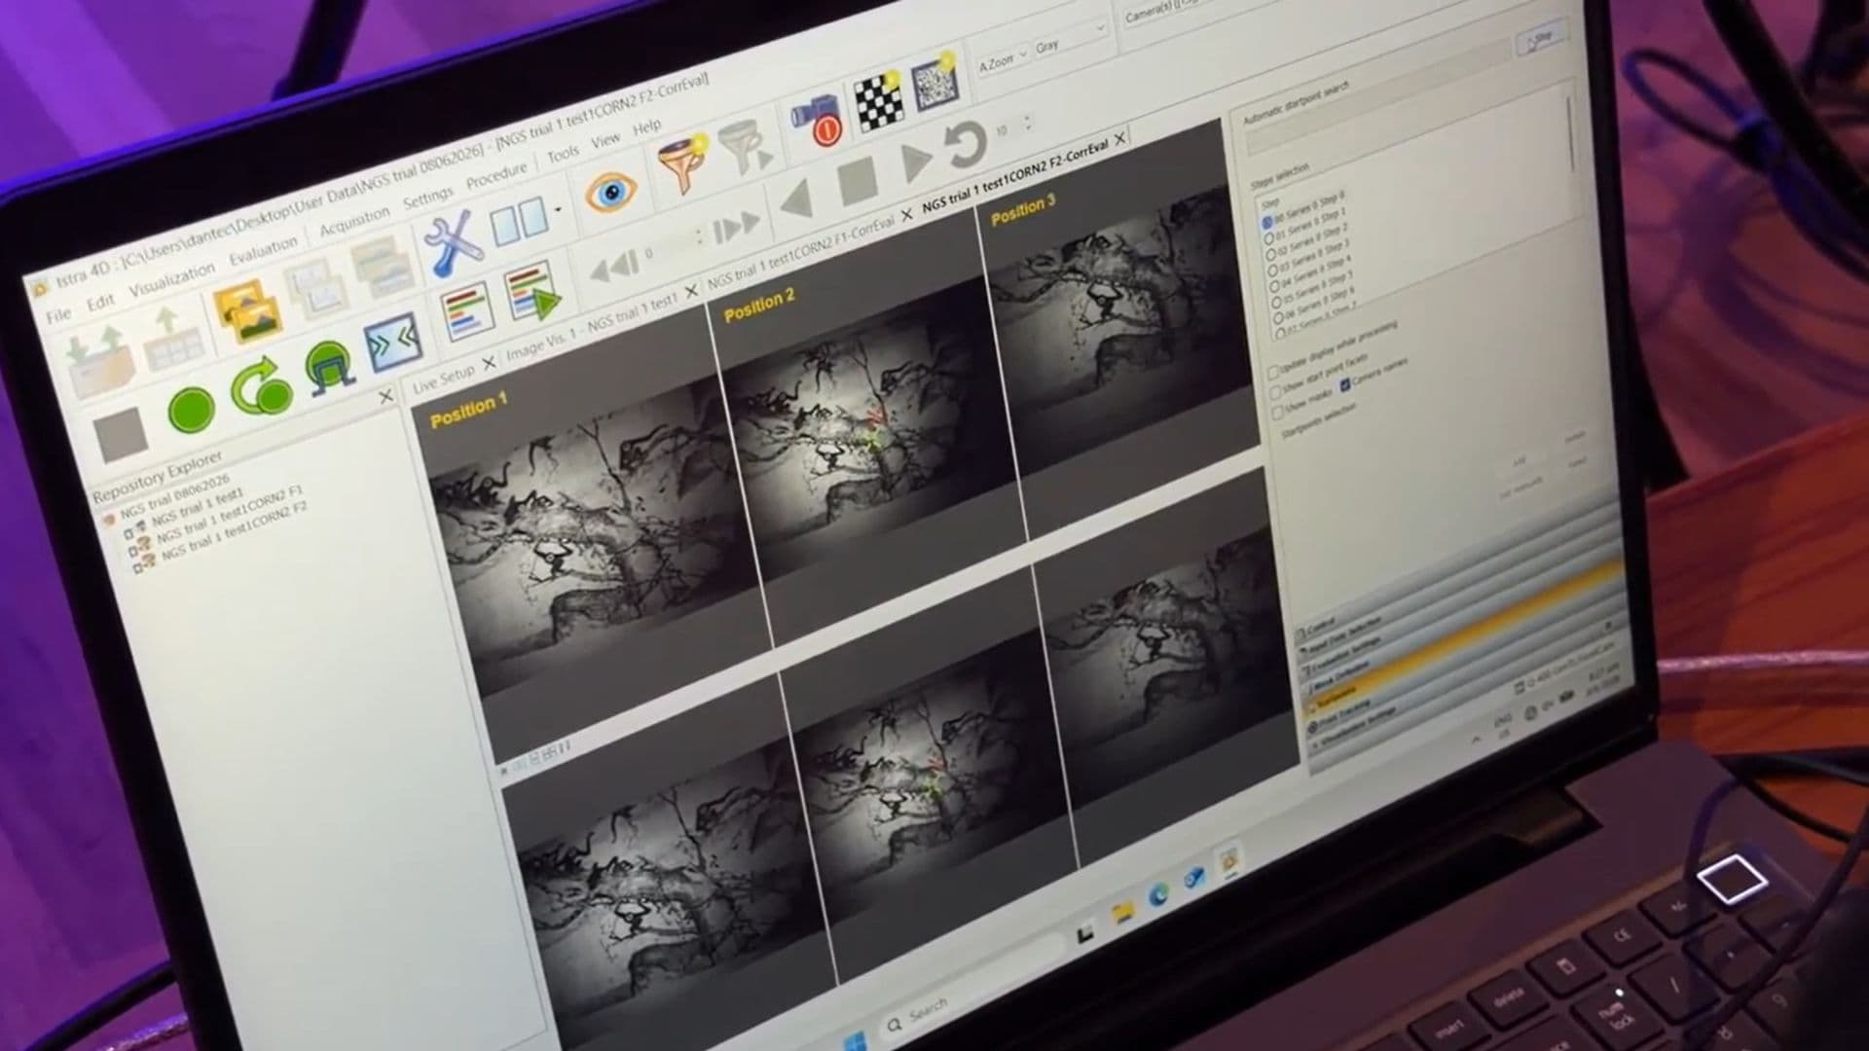Viewport: 1869px width, 1051px height.
Task: Click the blue converging arrows icon
Action: click(392, 344)
